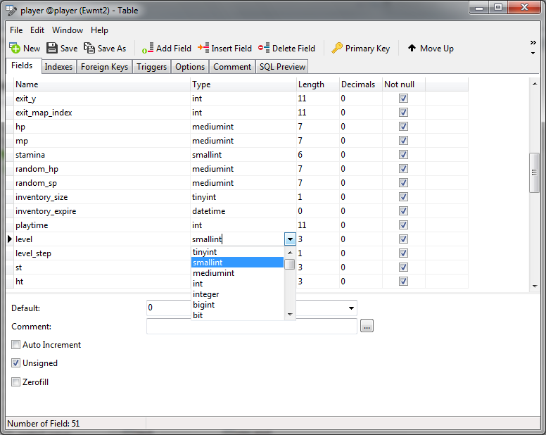
Task: Toggle Not null for playtime
Action: [403, 225]
